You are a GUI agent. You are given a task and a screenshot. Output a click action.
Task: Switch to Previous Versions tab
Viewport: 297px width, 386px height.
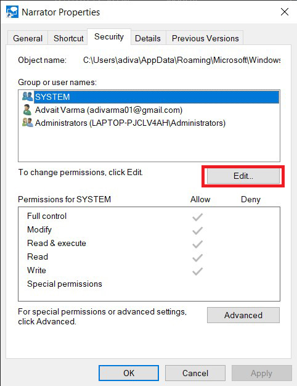pyautogui.click(x=205, y=38)
